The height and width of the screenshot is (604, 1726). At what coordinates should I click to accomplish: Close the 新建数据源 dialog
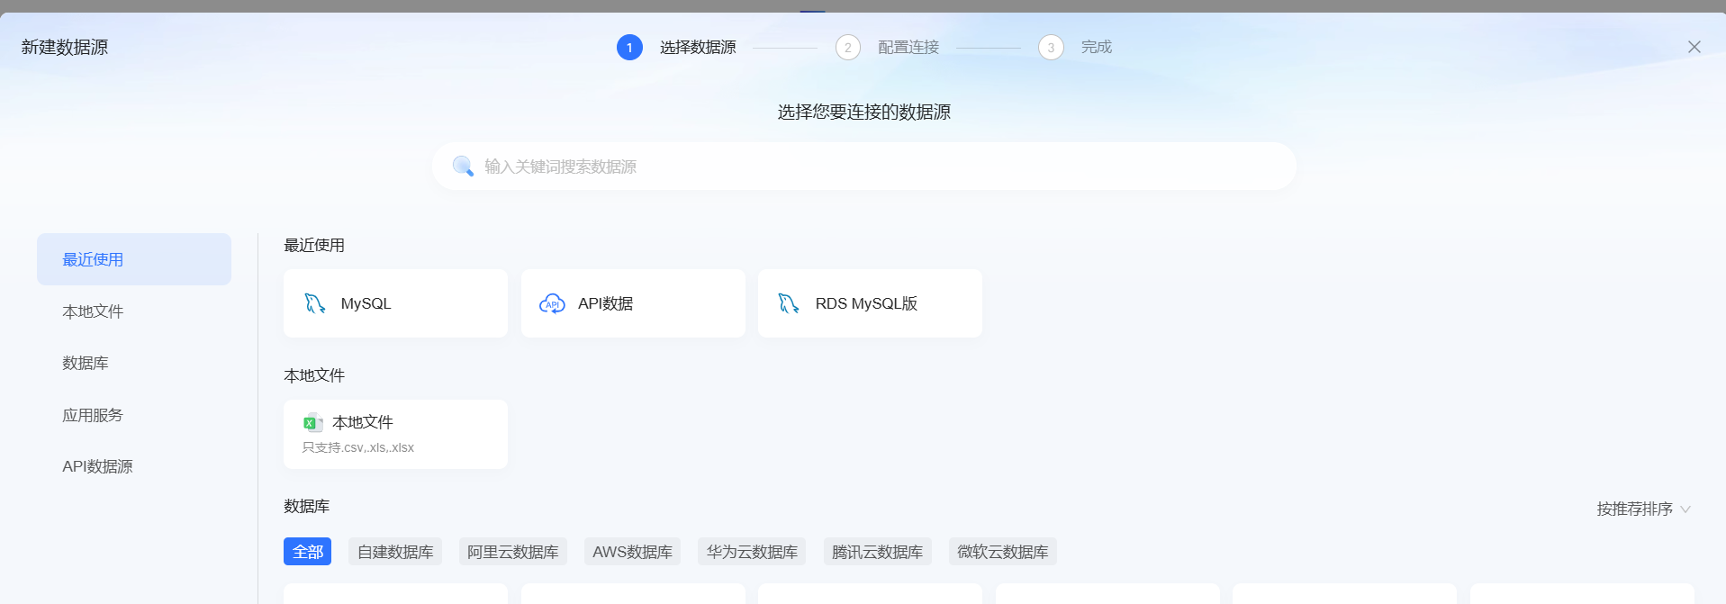(1694, 47)
